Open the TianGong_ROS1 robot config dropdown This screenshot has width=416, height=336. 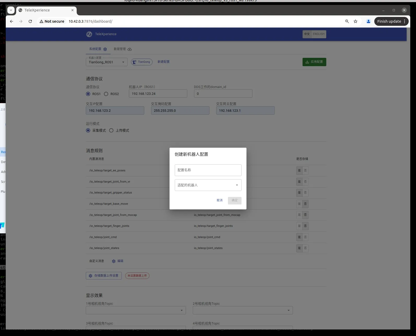pyautogui.click(x=107, y=62)
